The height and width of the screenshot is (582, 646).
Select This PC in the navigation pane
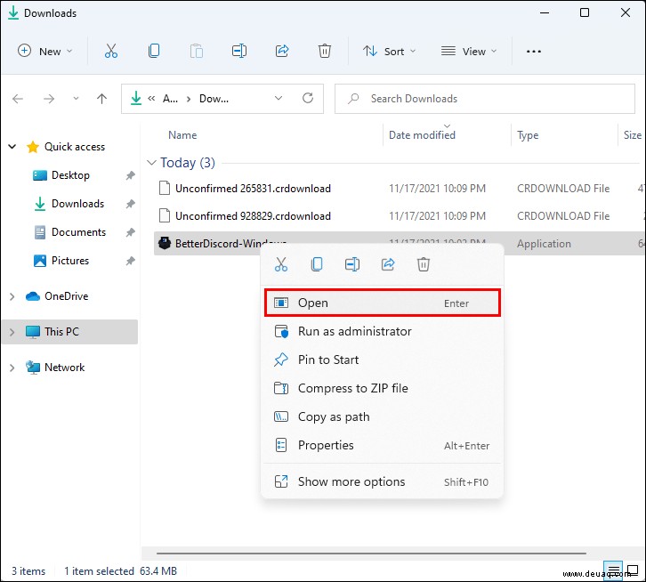(x=61, y=332)
